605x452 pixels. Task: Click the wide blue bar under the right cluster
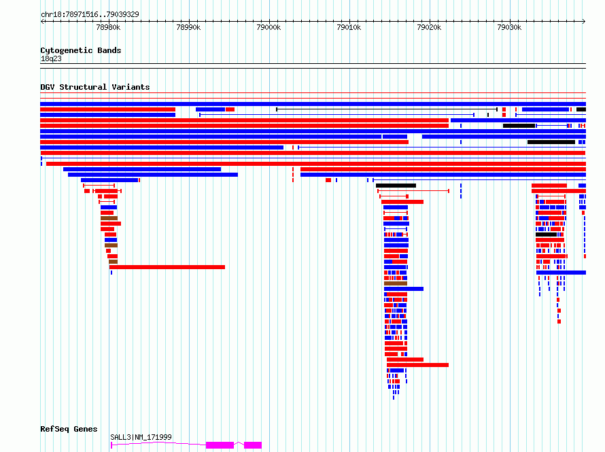[x=561, y=273]
